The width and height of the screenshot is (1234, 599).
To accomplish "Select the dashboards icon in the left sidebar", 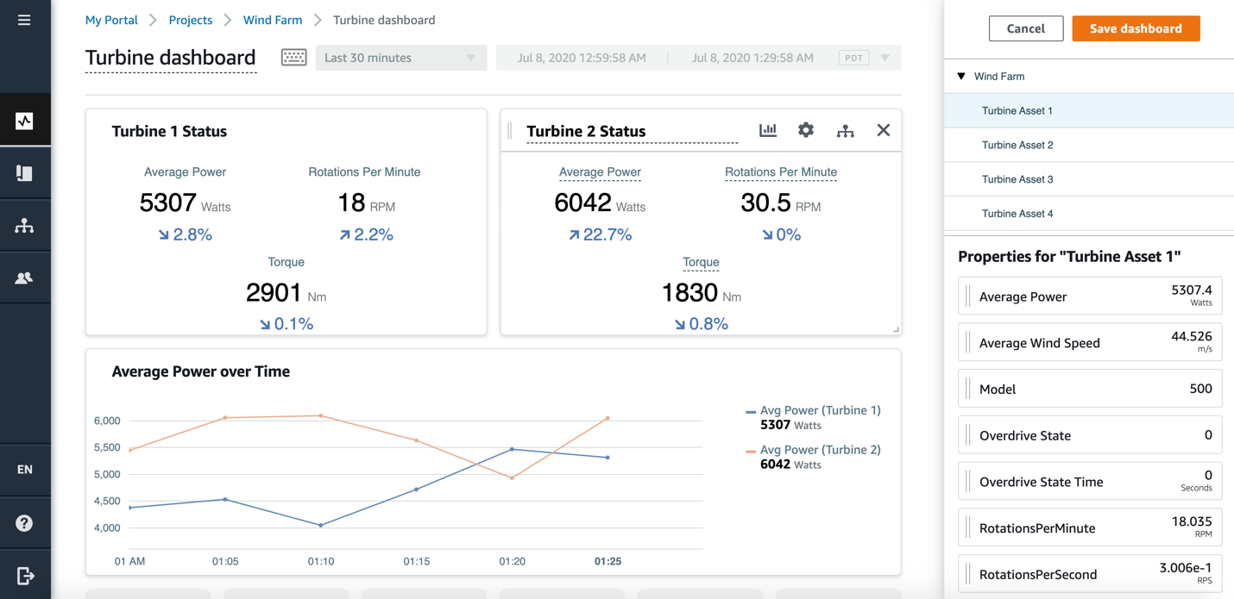I will [x=25, y=119].
